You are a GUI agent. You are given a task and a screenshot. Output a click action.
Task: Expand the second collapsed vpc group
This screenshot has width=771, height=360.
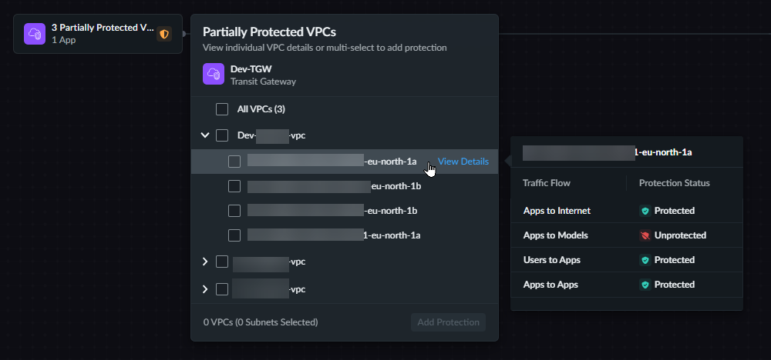205,262
